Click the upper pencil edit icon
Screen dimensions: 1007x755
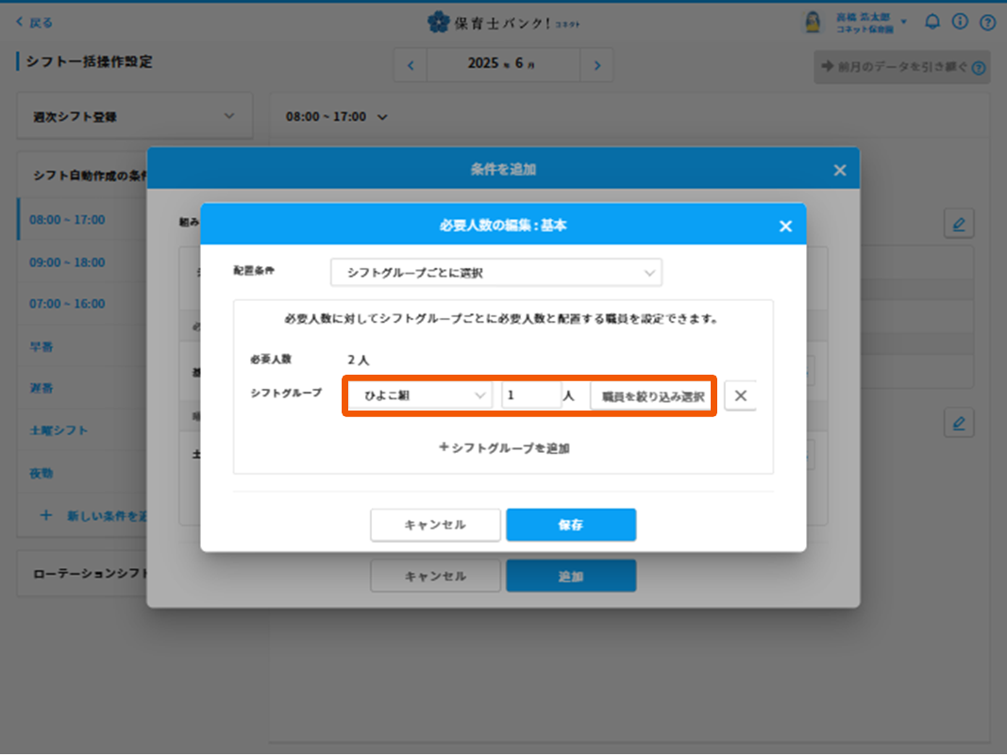[x=959, y=224]
